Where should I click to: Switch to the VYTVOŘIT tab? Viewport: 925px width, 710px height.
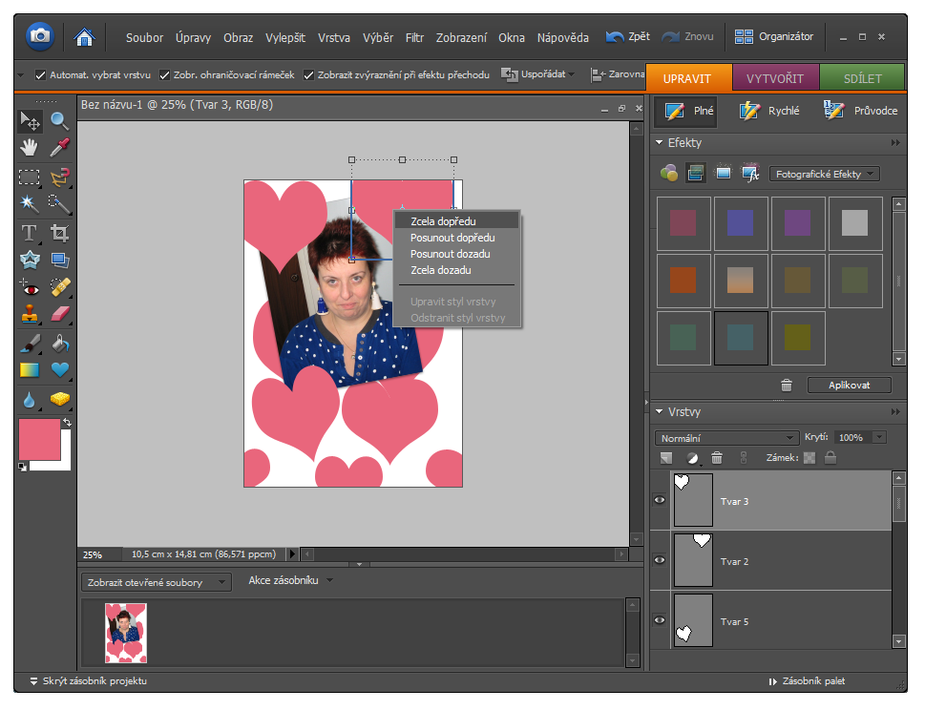click(774, 78)
